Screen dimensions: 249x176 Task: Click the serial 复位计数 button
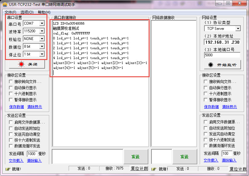[x=139, y=168]
